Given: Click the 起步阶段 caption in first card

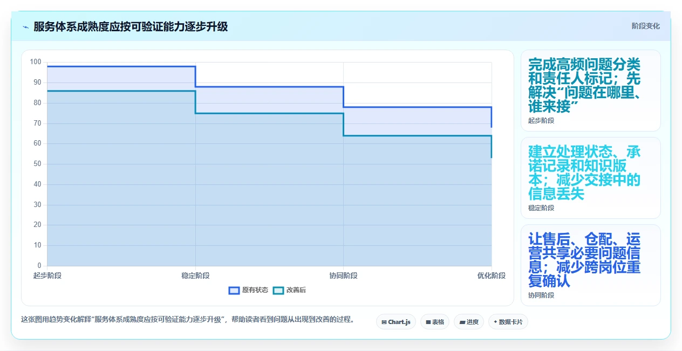Looking at the screenshot, I should (x=541, y=121).
